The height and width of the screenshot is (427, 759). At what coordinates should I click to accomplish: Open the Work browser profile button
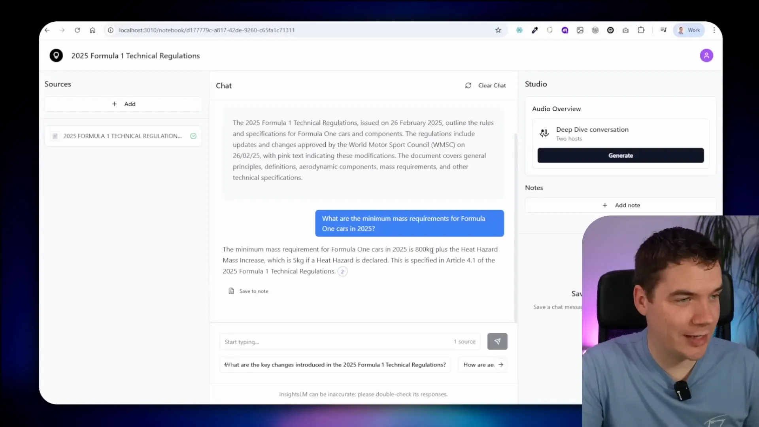(x=689, y=30)
